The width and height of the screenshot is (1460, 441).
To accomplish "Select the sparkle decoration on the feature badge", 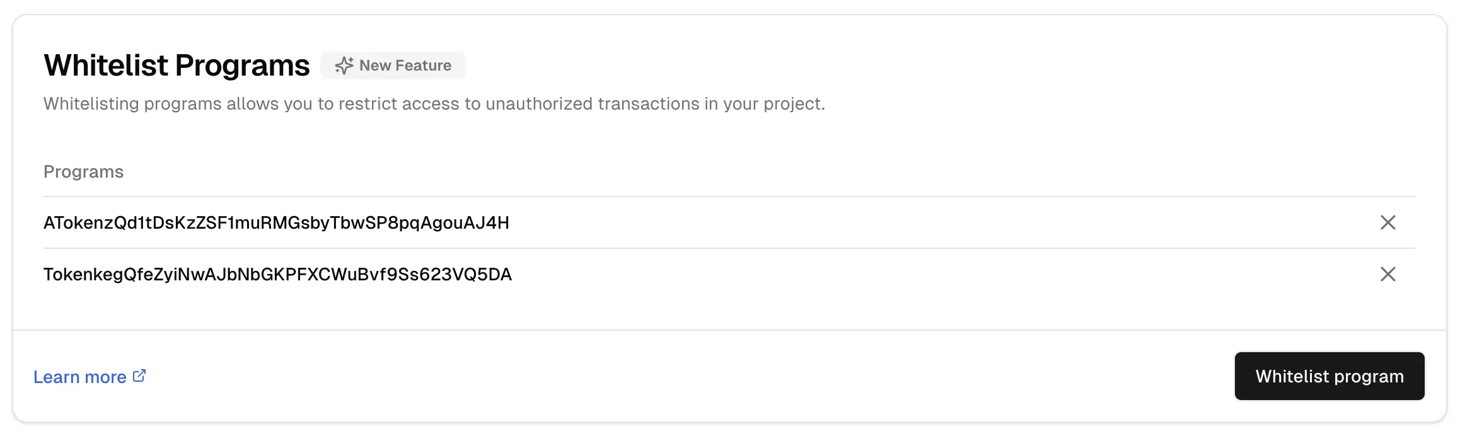I will click(x=344, y=65).
